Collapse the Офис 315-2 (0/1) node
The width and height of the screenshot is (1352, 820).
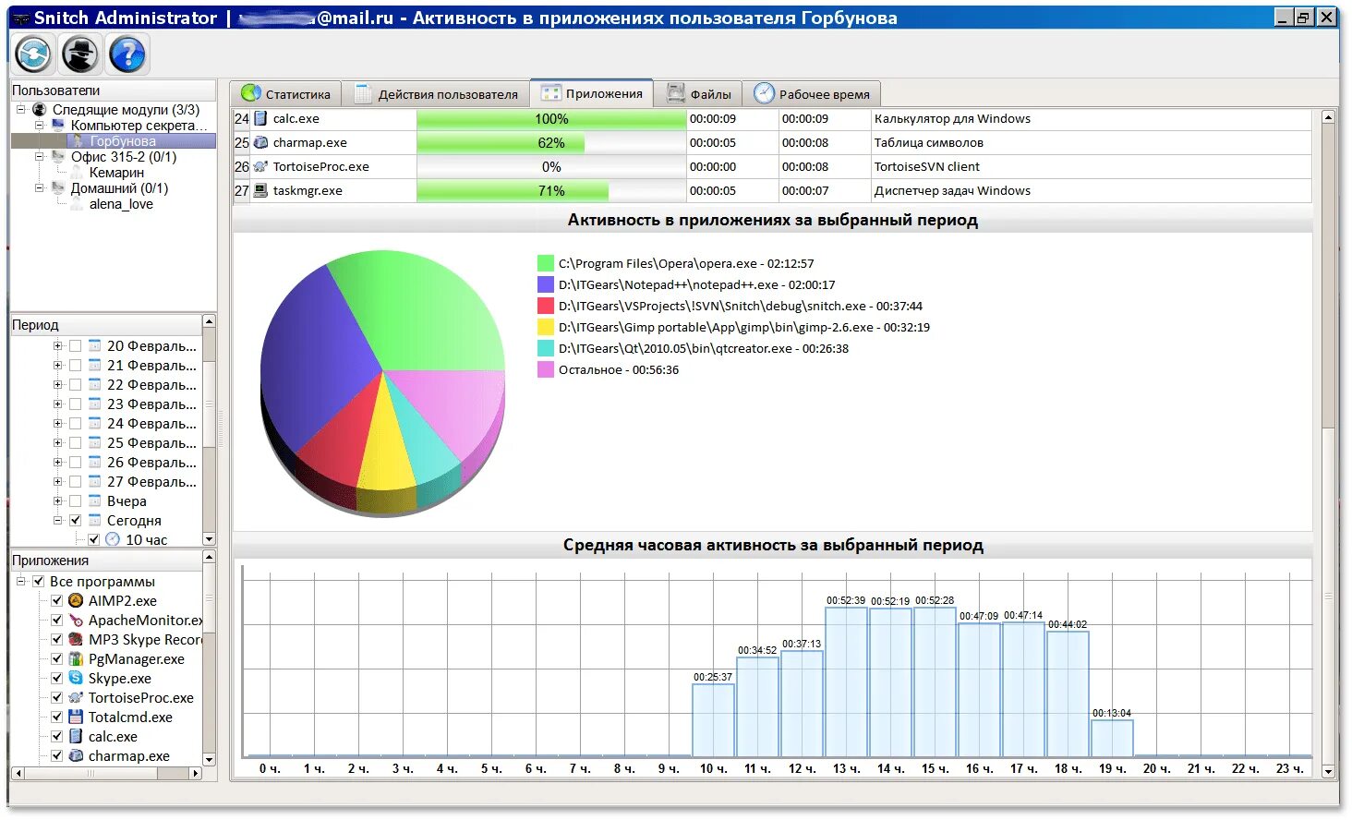[39, 156]
